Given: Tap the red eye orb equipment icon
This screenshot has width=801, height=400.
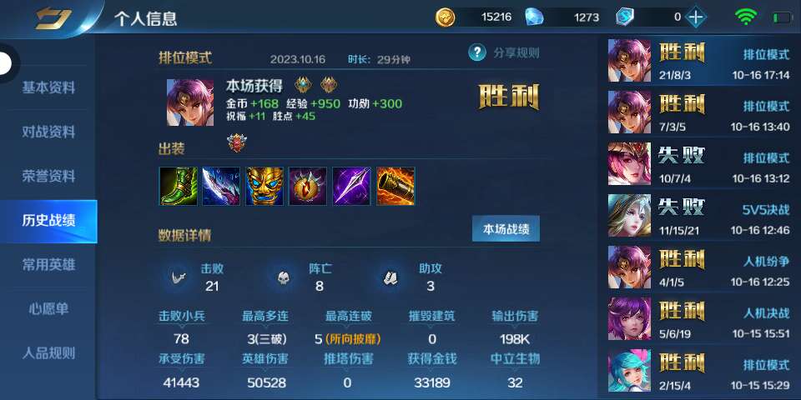Looking at the screenshot, I should point(308,186).
